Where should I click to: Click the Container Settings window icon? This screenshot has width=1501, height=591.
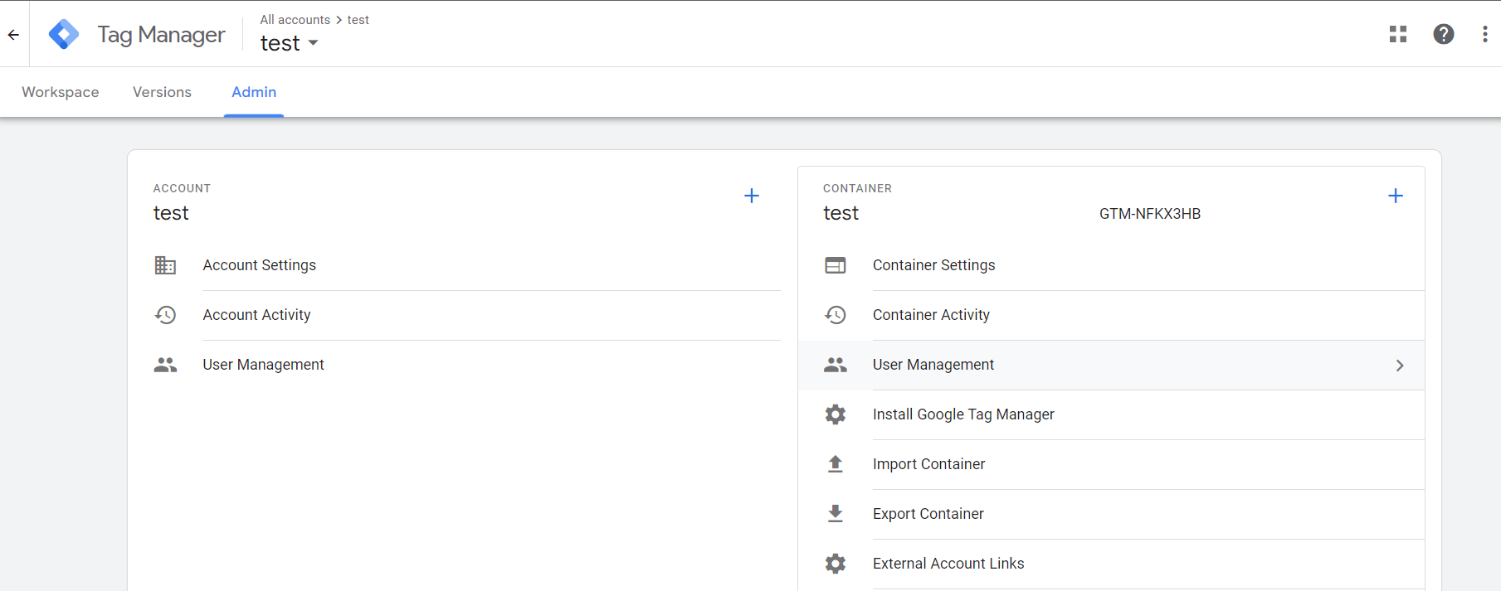(x=836, y=265)
